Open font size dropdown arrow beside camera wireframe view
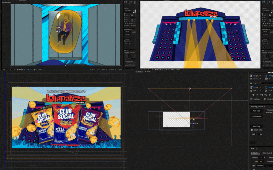273x170 pixels. [x=260, y=76]
